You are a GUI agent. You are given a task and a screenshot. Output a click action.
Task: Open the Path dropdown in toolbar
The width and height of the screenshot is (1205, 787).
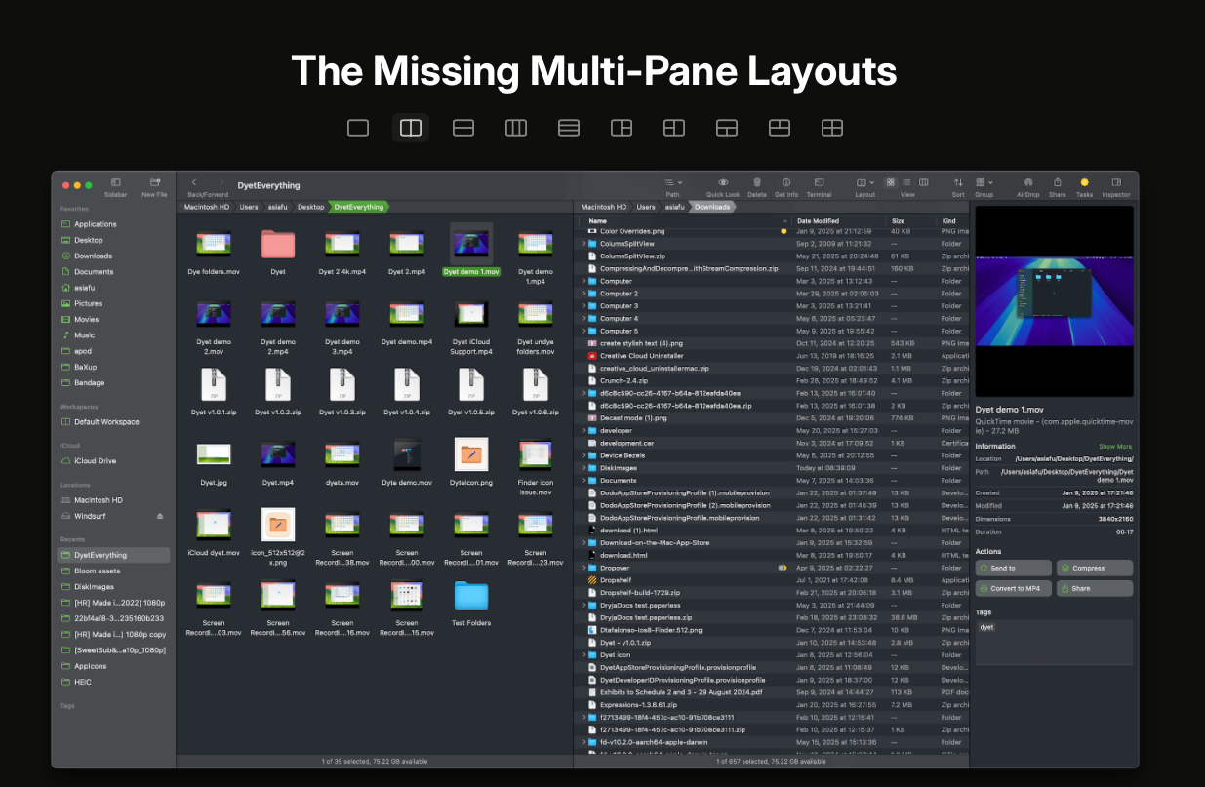coord(673,182)
